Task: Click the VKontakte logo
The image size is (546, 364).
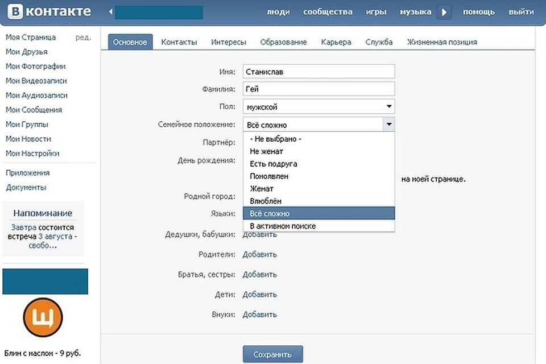Action: pos(49,12)
